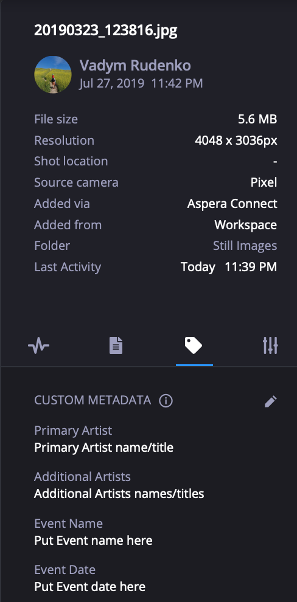Click the Put Event date here field
The image size is (297, 602).
coord(90,587)
